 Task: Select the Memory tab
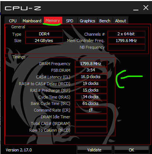(53, 20)
